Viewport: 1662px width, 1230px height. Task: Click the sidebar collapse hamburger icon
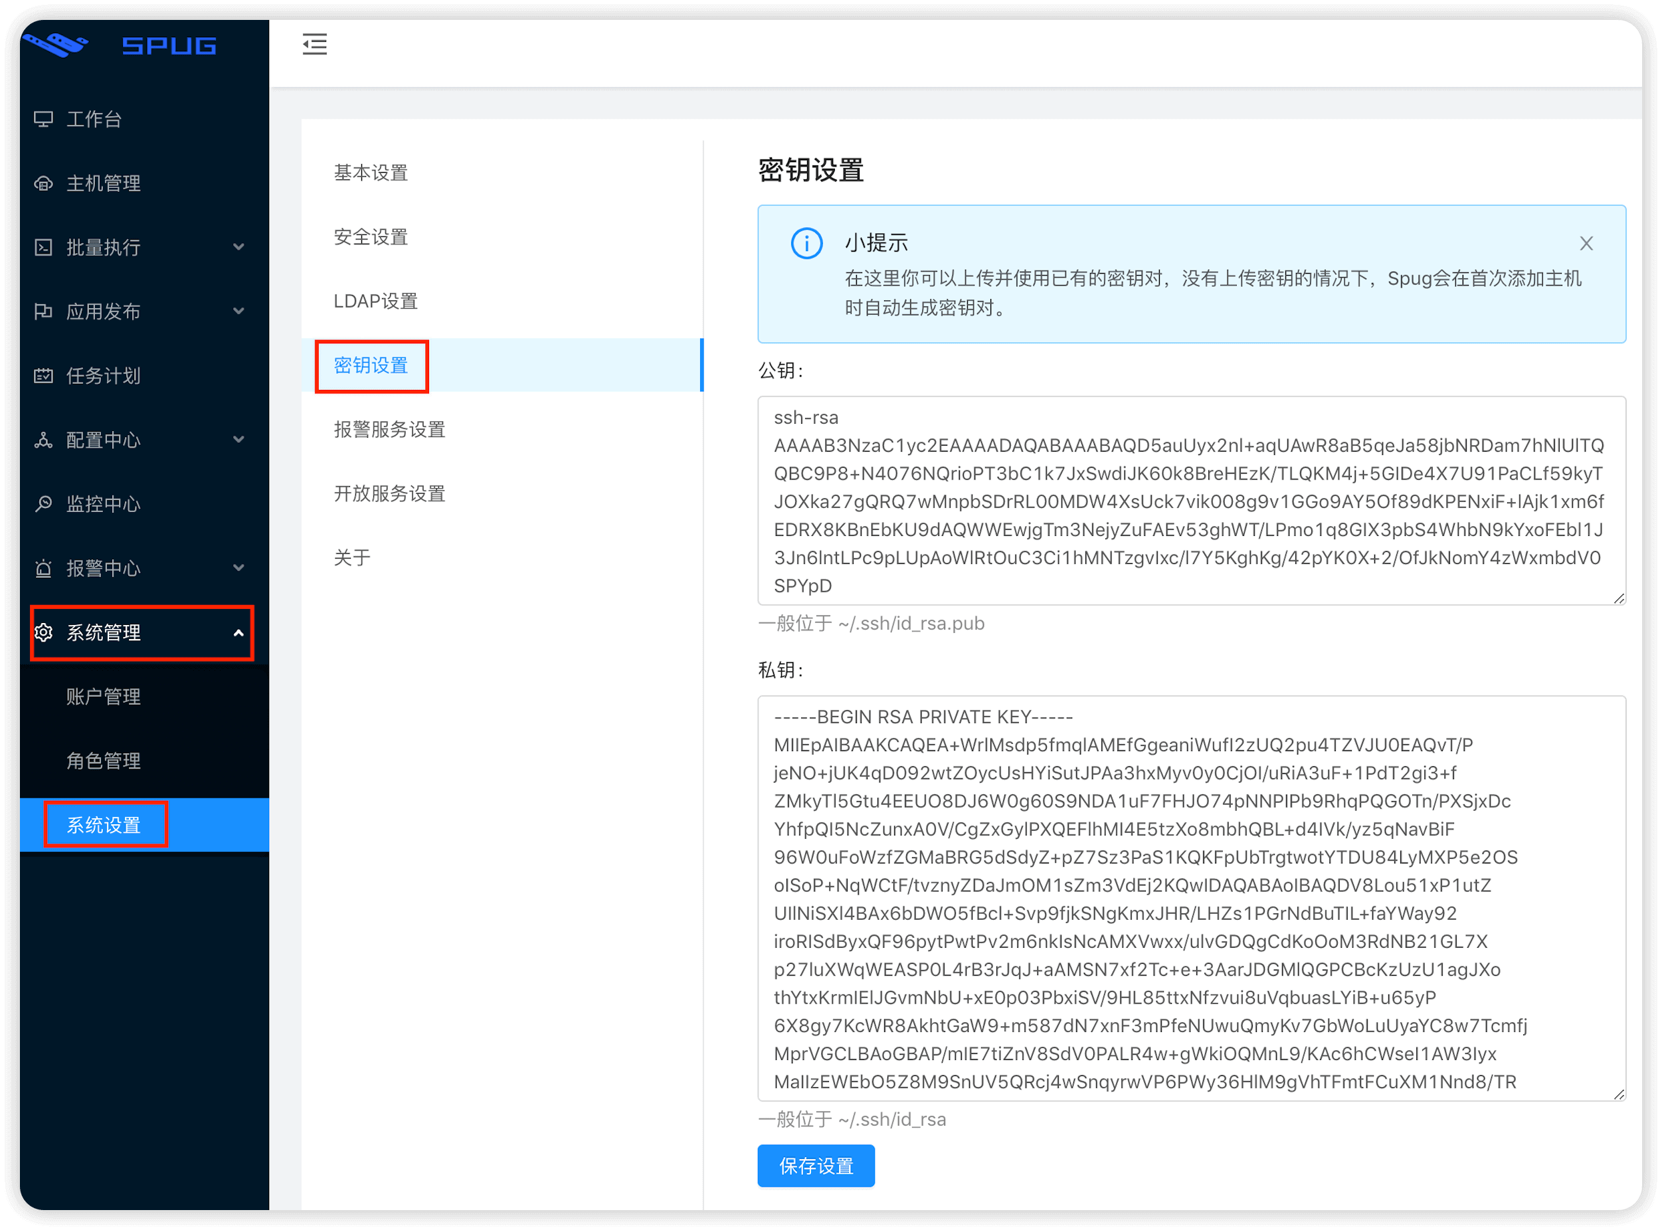coord(314,44)
